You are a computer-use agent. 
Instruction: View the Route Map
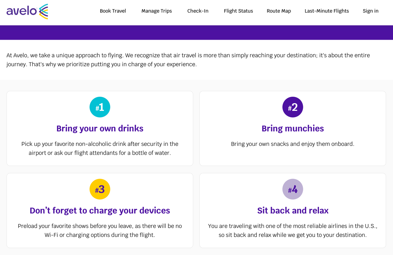coord(279,11)
